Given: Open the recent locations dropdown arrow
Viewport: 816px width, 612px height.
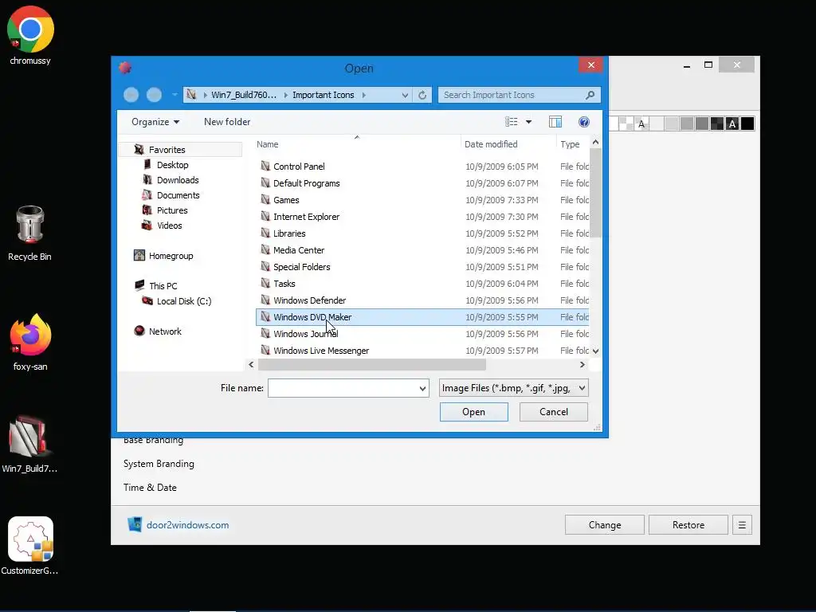Looking at the screenshot, I should click(x=175, y=95).
